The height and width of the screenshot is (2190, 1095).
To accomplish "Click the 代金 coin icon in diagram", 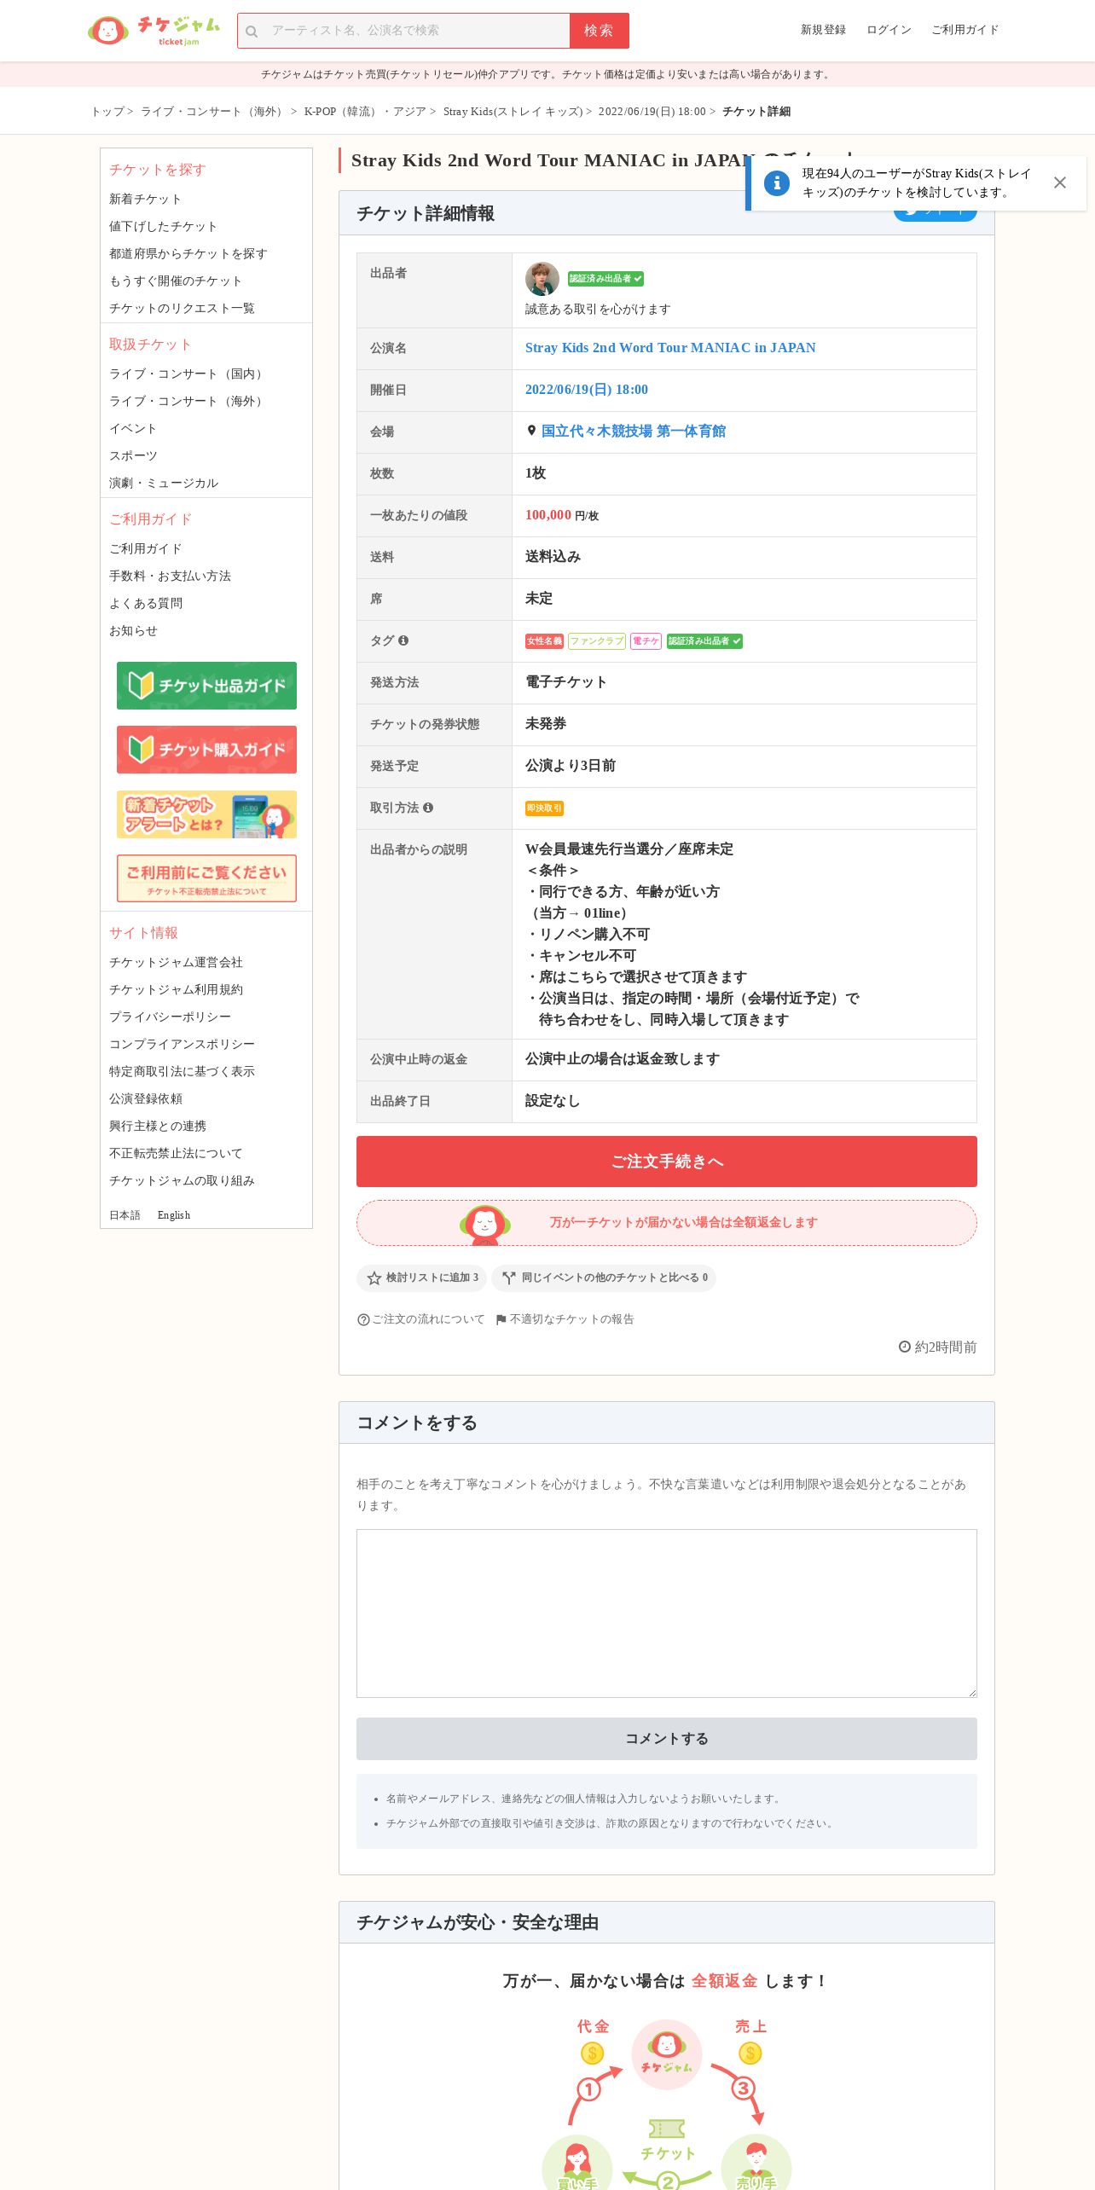I will (x=592, y=2054).
